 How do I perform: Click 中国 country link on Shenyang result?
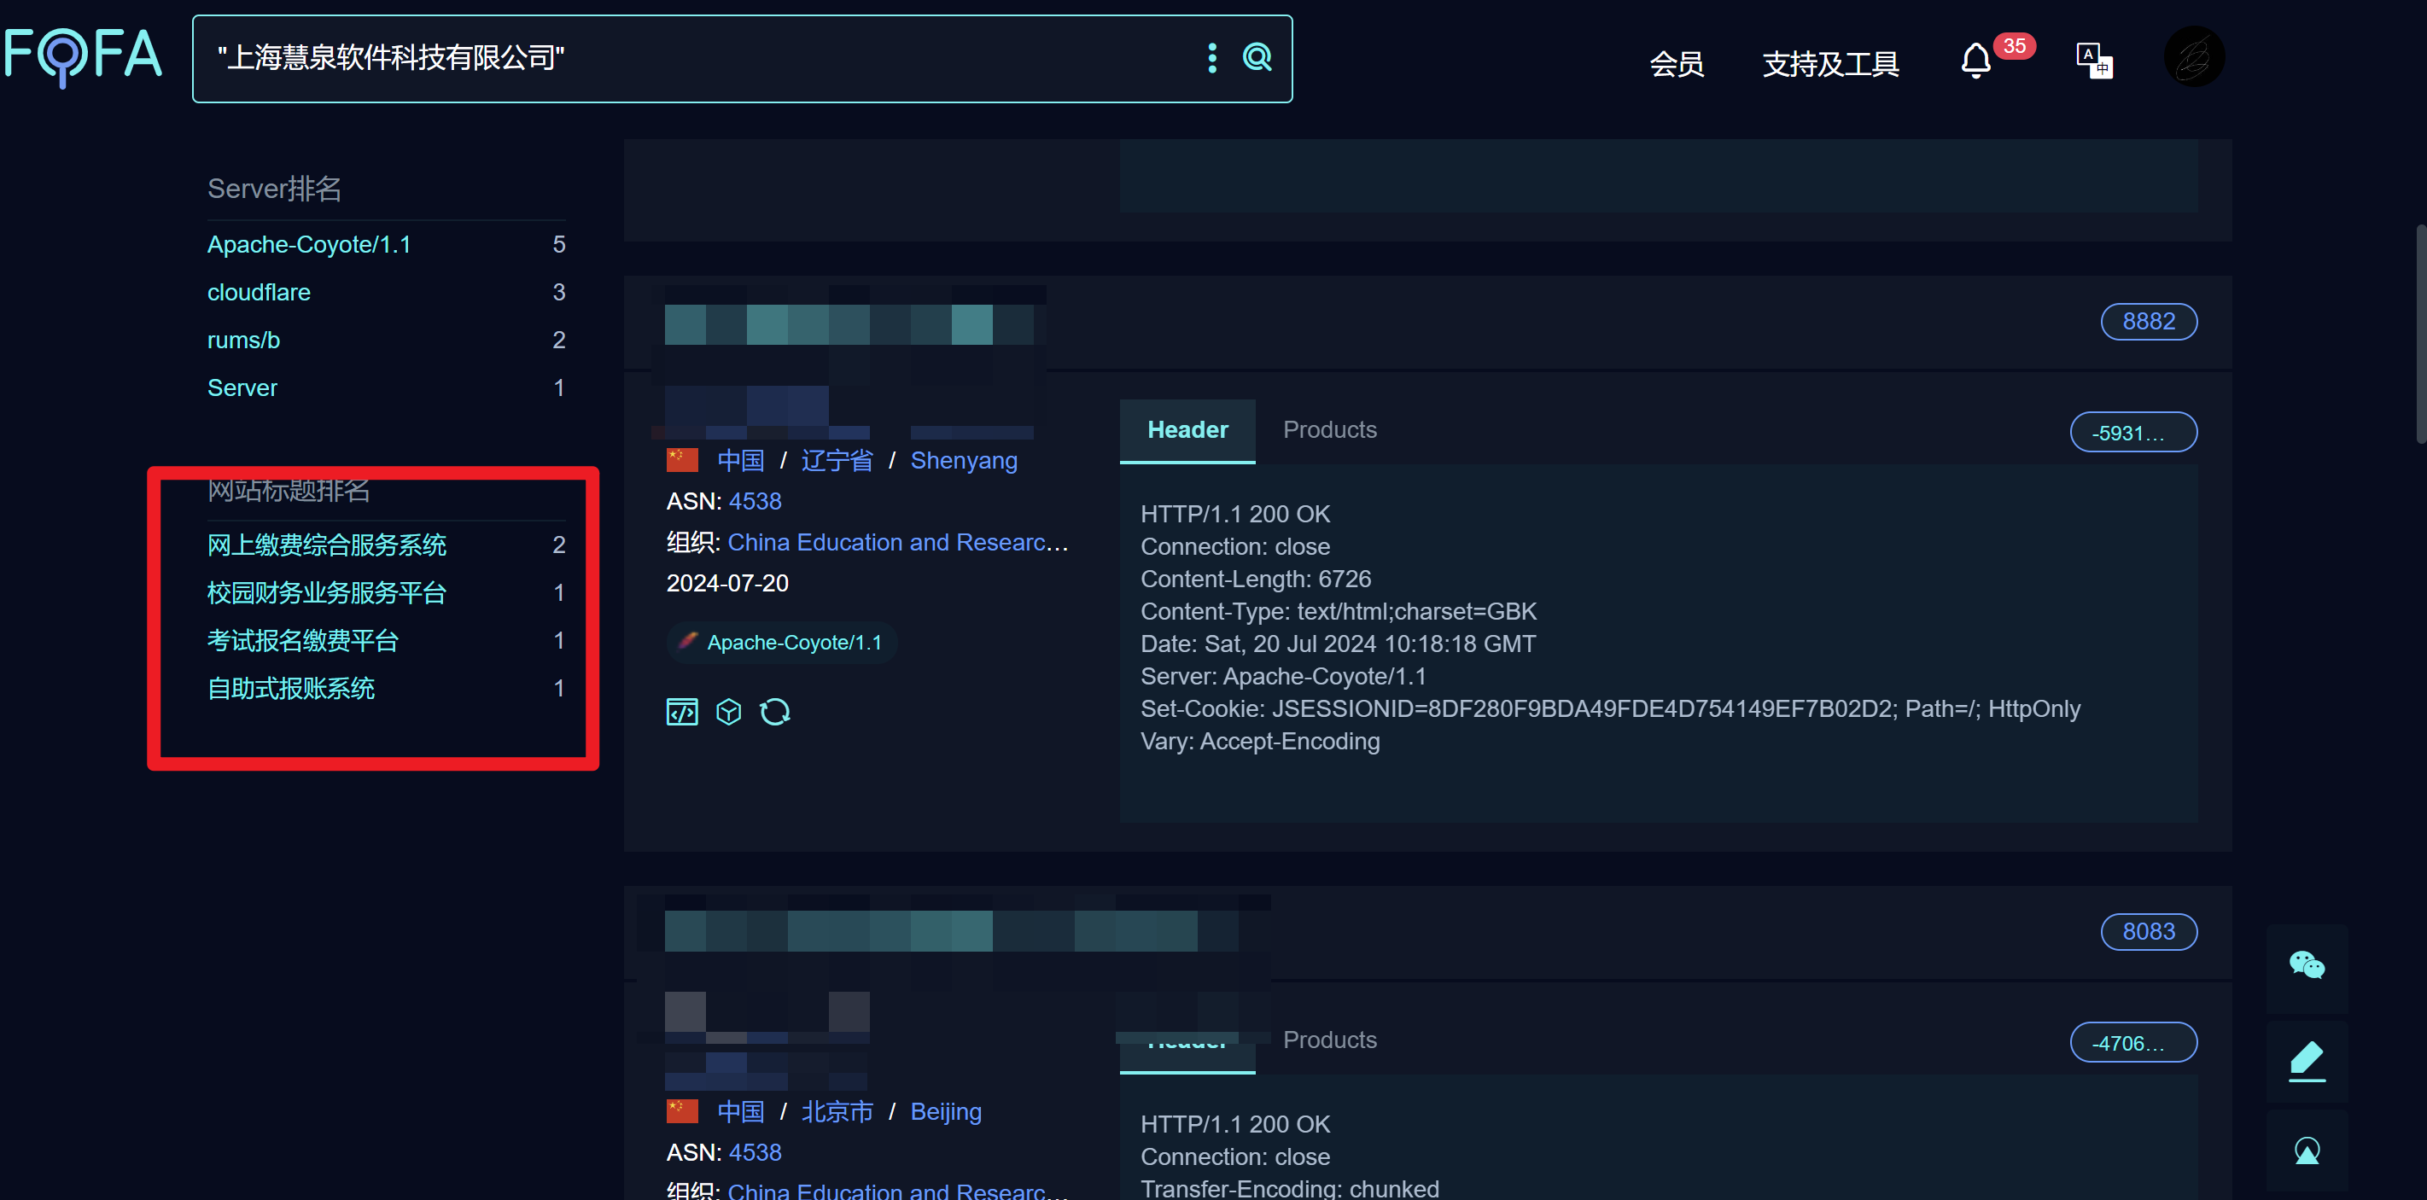739,461
